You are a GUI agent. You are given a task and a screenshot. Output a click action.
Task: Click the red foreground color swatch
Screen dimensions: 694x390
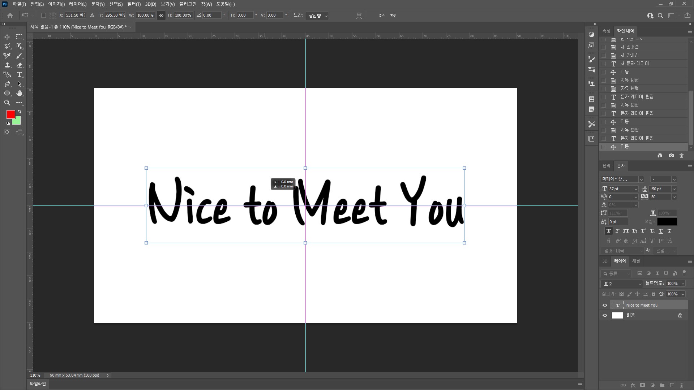point(10,114)
